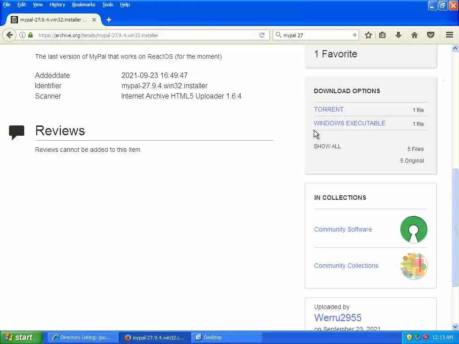Open uploader Werru2955 profile
The width and height of the screenshot is (459, 344).
[x=338, y=318]
